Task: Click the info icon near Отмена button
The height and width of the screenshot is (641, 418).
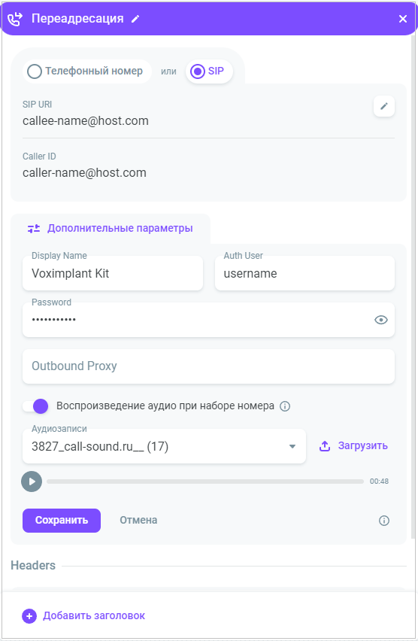Action: tap(383, 521)
